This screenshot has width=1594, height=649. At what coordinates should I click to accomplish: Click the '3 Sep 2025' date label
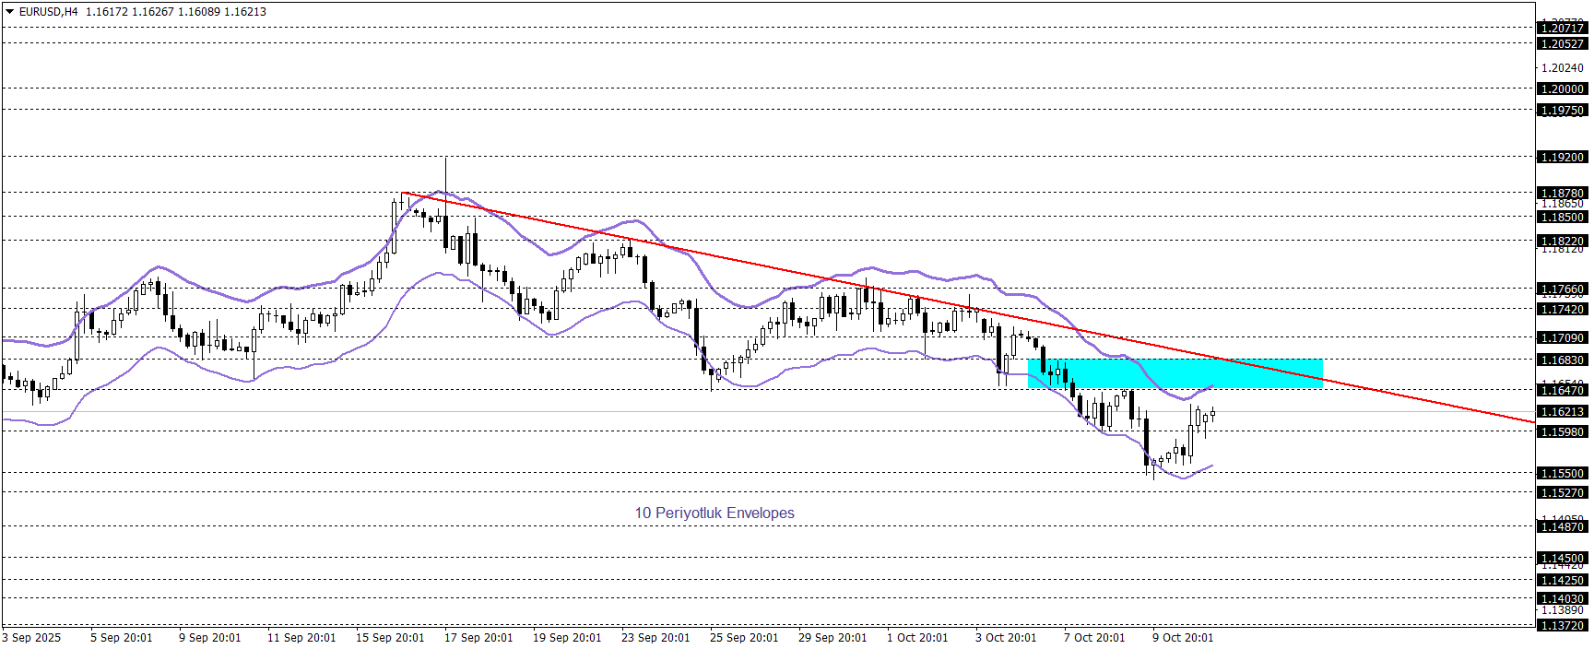pyautogui.click(x=32, y=638)
